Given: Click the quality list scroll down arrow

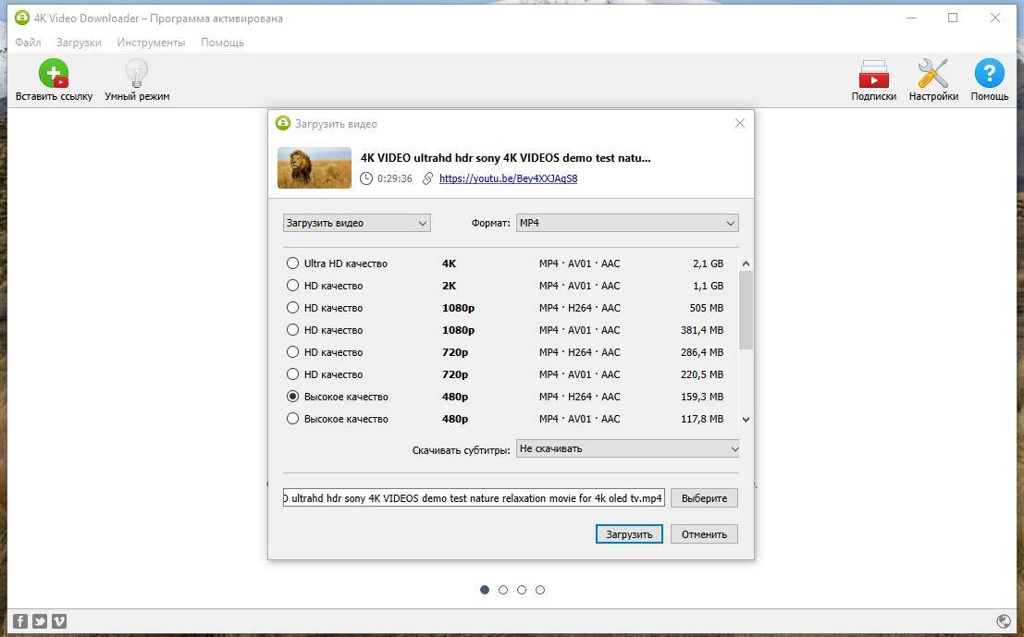Looking at the screenshot, I should 746,420.
